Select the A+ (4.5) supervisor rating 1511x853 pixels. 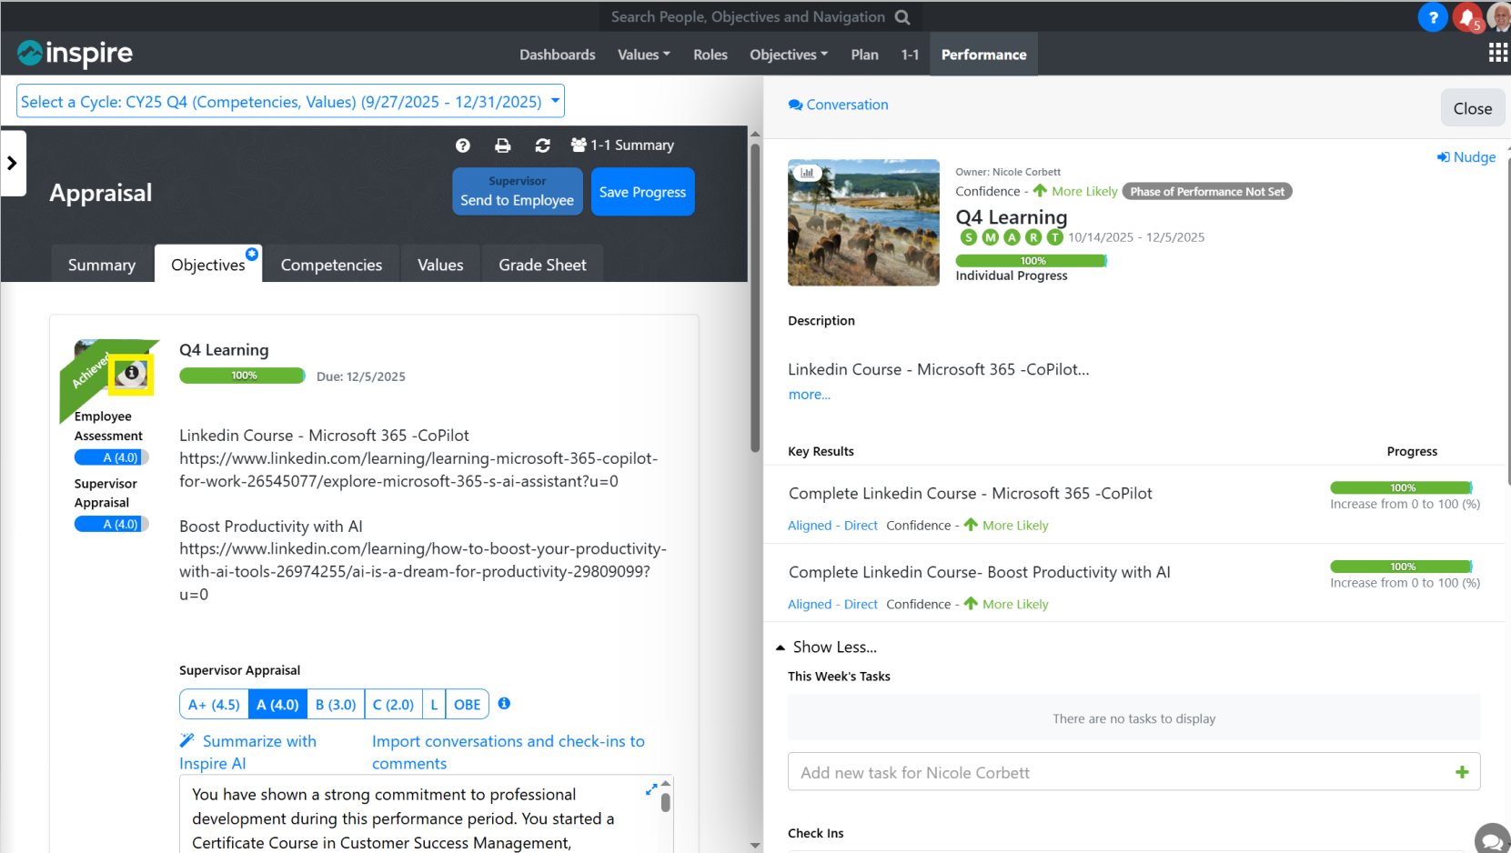(214, 705)
